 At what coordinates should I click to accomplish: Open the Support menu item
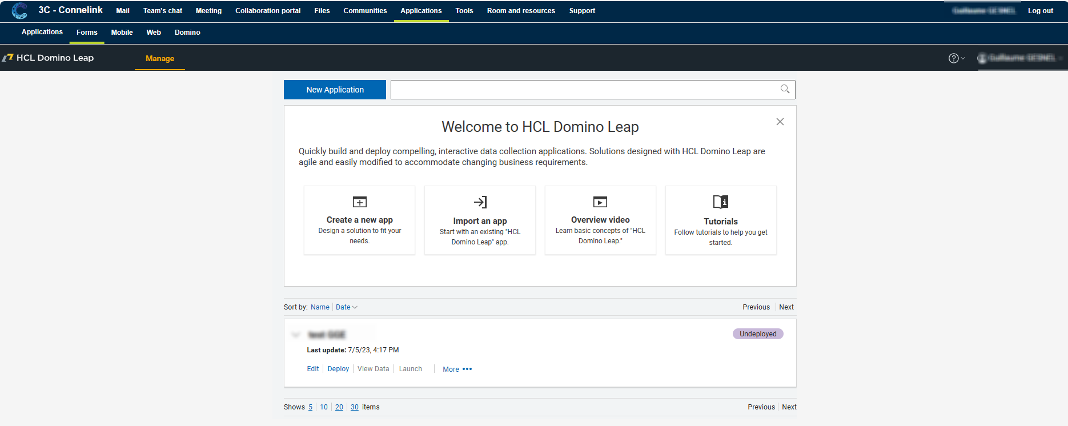pos(582,11)
